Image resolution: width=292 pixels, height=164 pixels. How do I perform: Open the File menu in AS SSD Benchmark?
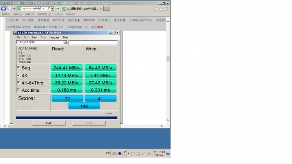tap(18, 37)
